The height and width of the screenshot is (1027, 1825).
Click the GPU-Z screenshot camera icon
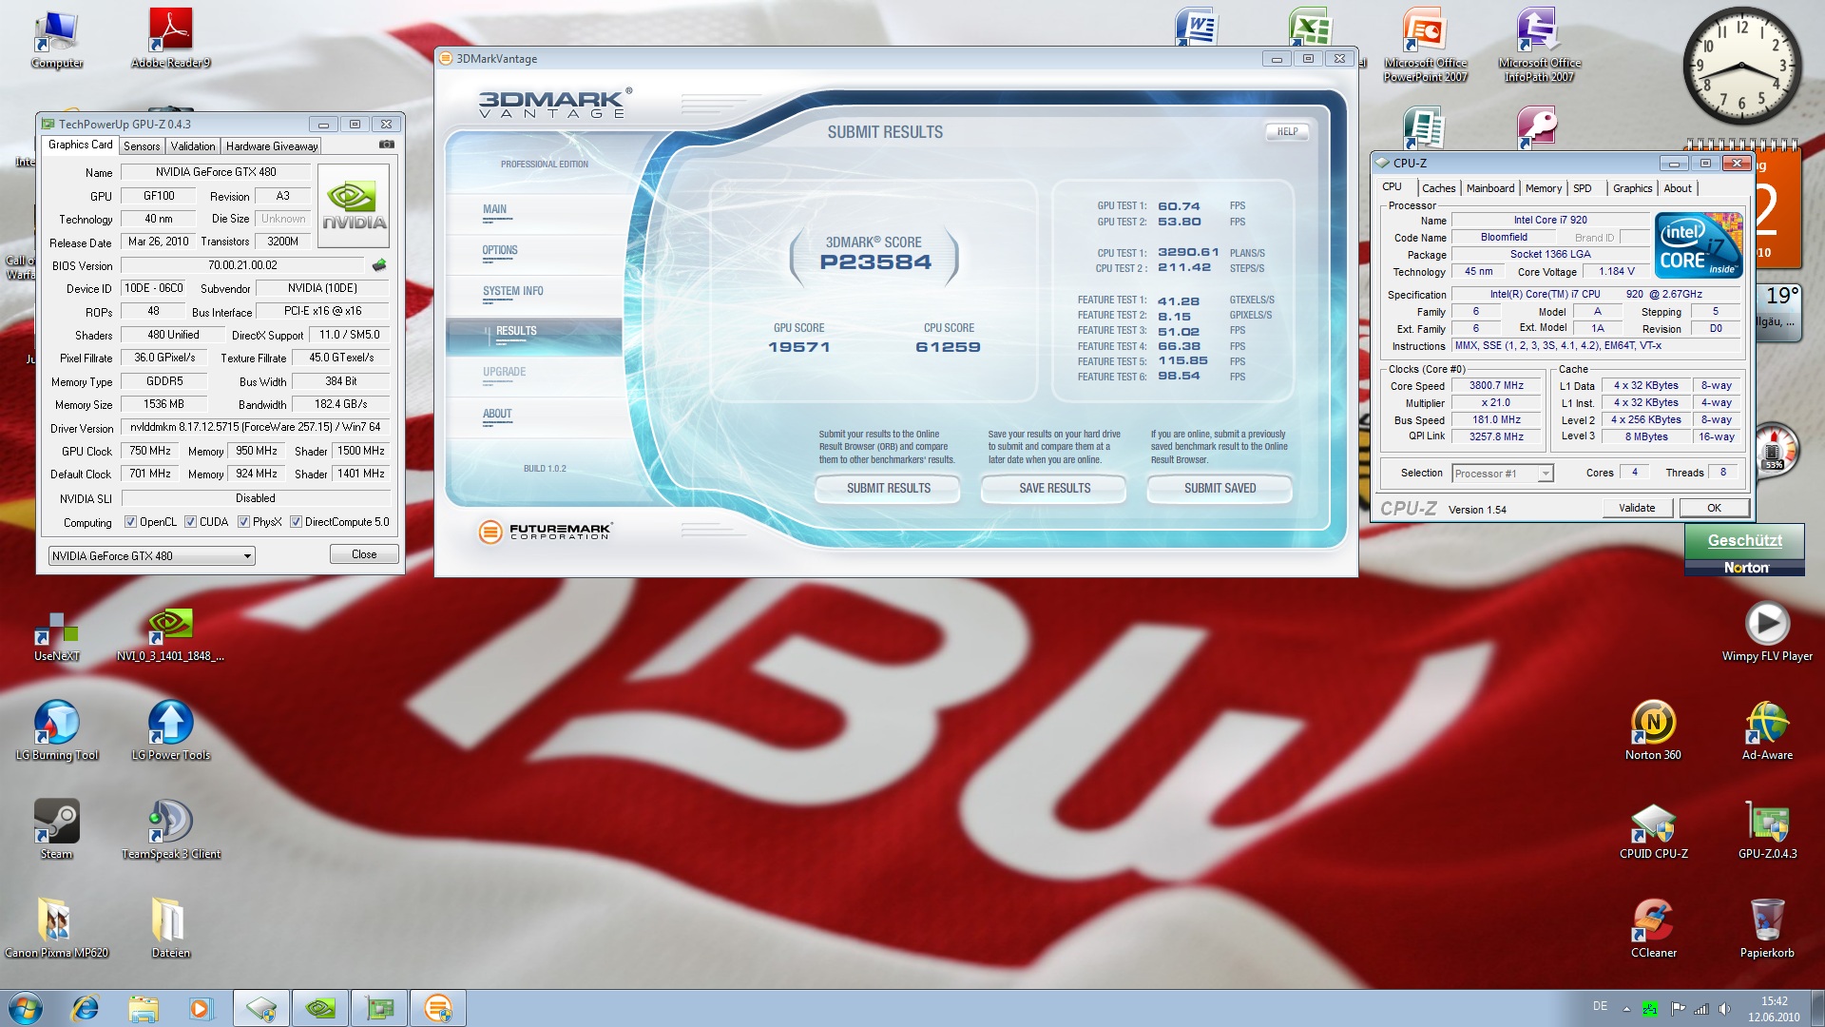coord(387,145)
